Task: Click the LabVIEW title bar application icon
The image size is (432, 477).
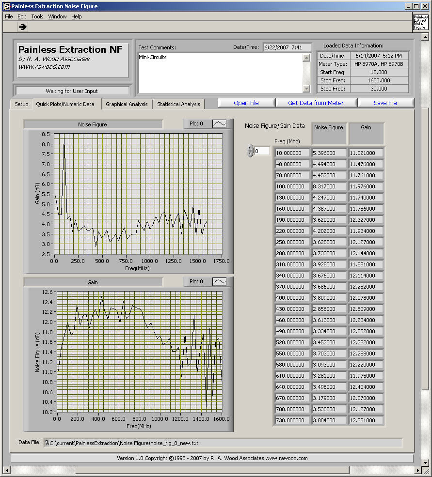Action: tap(6, 6)
